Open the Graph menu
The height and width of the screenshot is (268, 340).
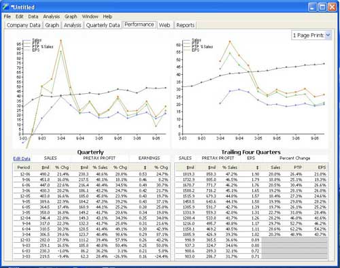[71, 16]
